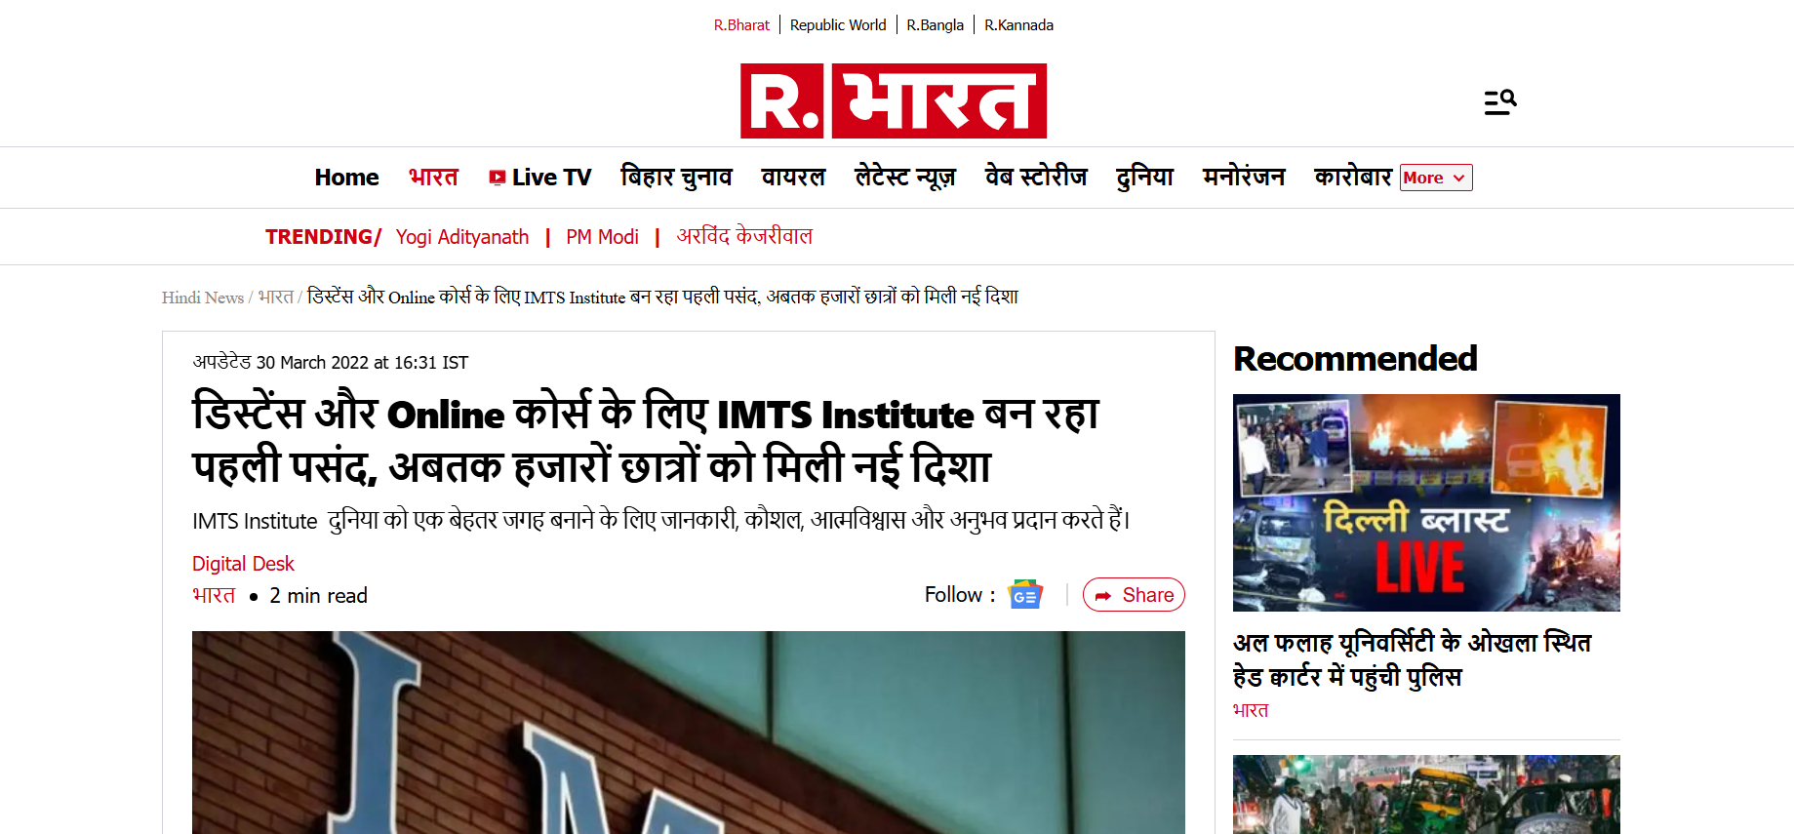Screen dimensions: 1794x834
Task: Open trending topic PM Modi
Action: [x=602, y=237]
